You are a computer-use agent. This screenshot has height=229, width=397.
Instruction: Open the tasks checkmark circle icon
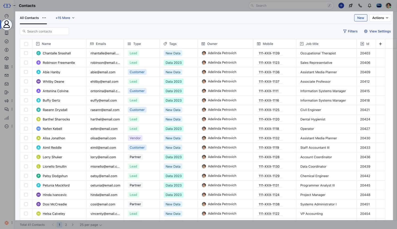pyautogui.click(x=7, y=41)
